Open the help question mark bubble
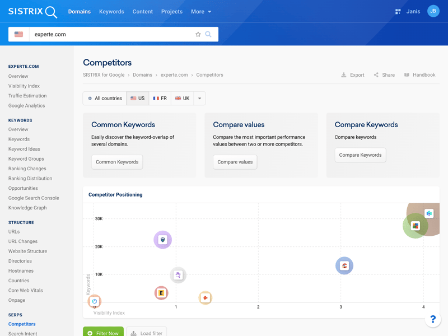Screen dimensions: 448x336 pyautogui.click(x=433, y=319)
